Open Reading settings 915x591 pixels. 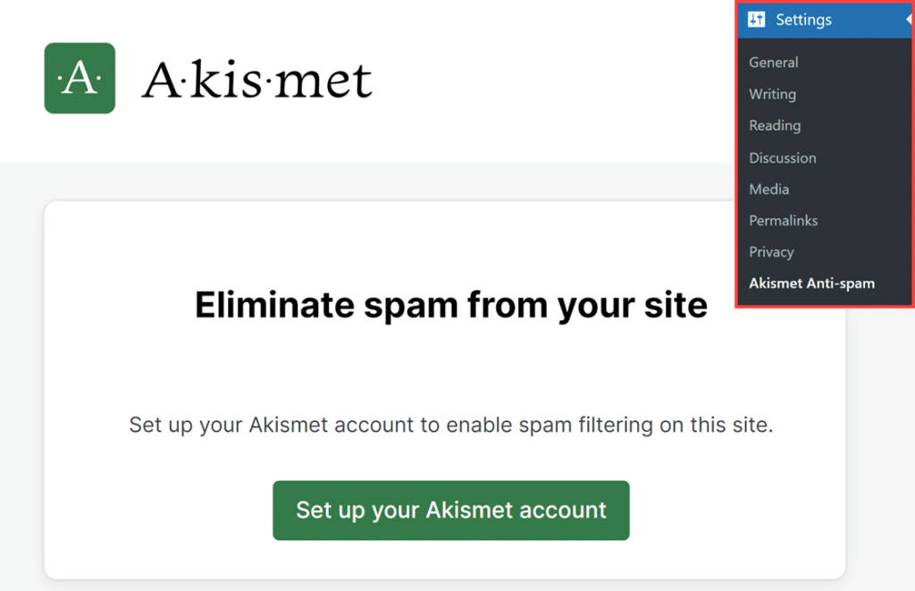pos(774,125)
